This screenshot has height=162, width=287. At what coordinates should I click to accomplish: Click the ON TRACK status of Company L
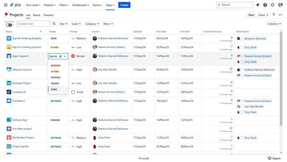point(56,101)
